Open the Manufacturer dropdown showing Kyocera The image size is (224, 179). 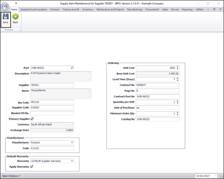tap(72, 142)
